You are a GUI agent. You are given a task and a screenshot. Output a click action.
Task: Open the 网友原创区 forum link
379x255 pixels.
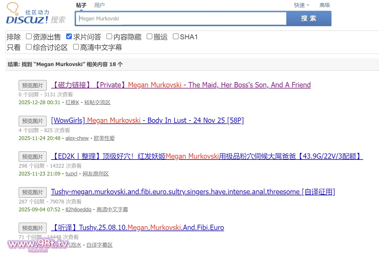[96, 174]
